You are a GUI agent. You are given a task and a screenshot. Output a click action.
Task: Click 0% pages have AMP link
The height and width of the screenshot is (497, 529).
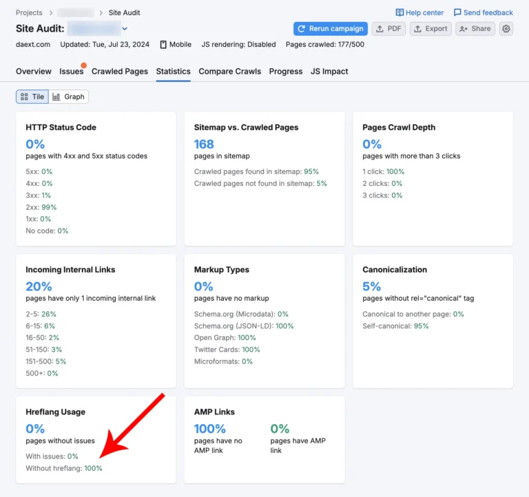point(280,429)
